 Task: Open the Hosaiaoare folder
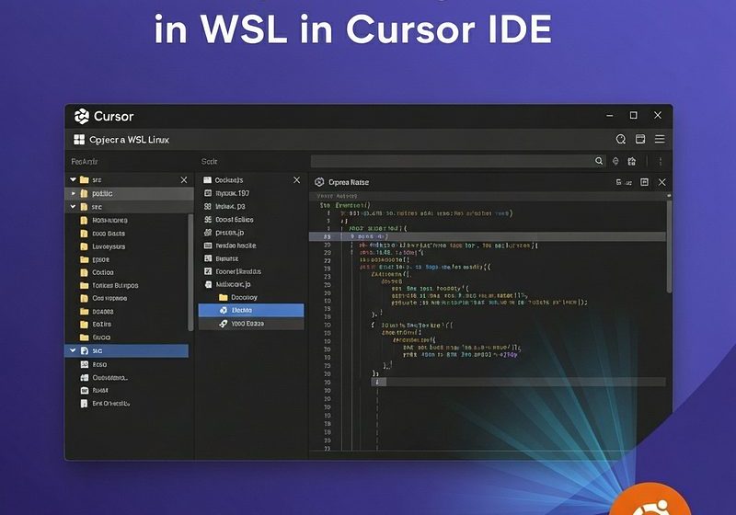click(x=109, y=220)
